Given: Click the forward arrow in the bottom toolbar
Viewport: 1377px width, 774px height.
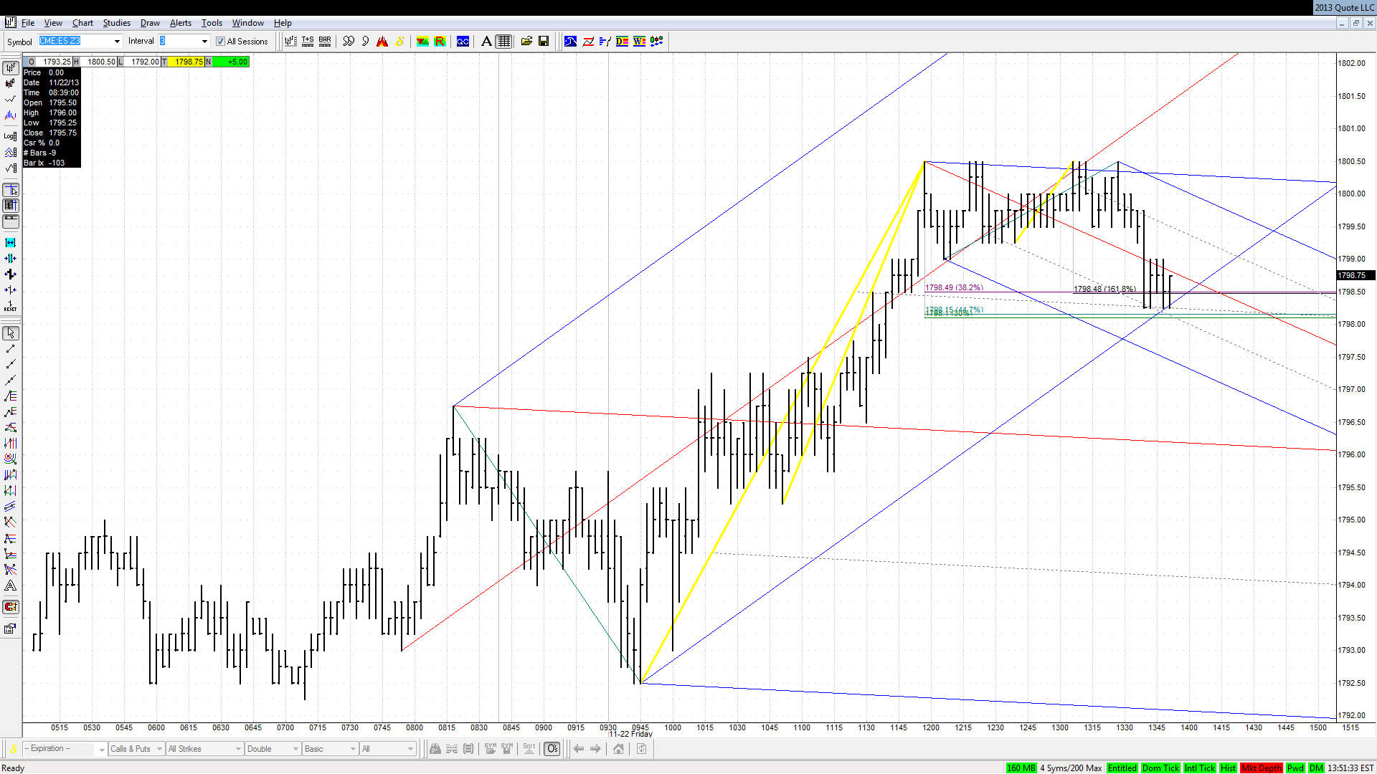Looking at the screenshot, I should [595, 749].
